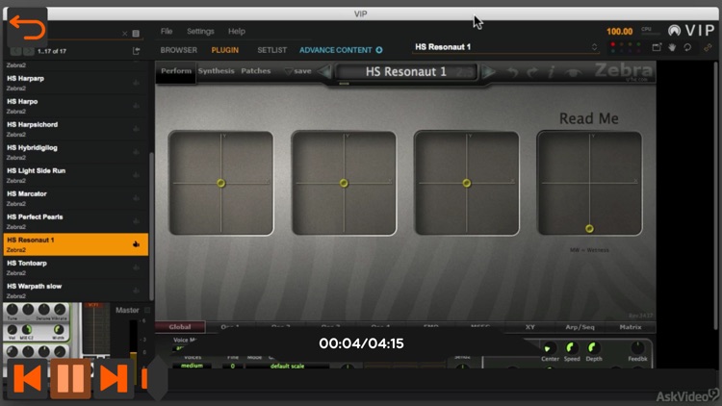
Task: Click the hand icon in VIP toolbar
Action: pyautogui.click(x=672, y=47)
